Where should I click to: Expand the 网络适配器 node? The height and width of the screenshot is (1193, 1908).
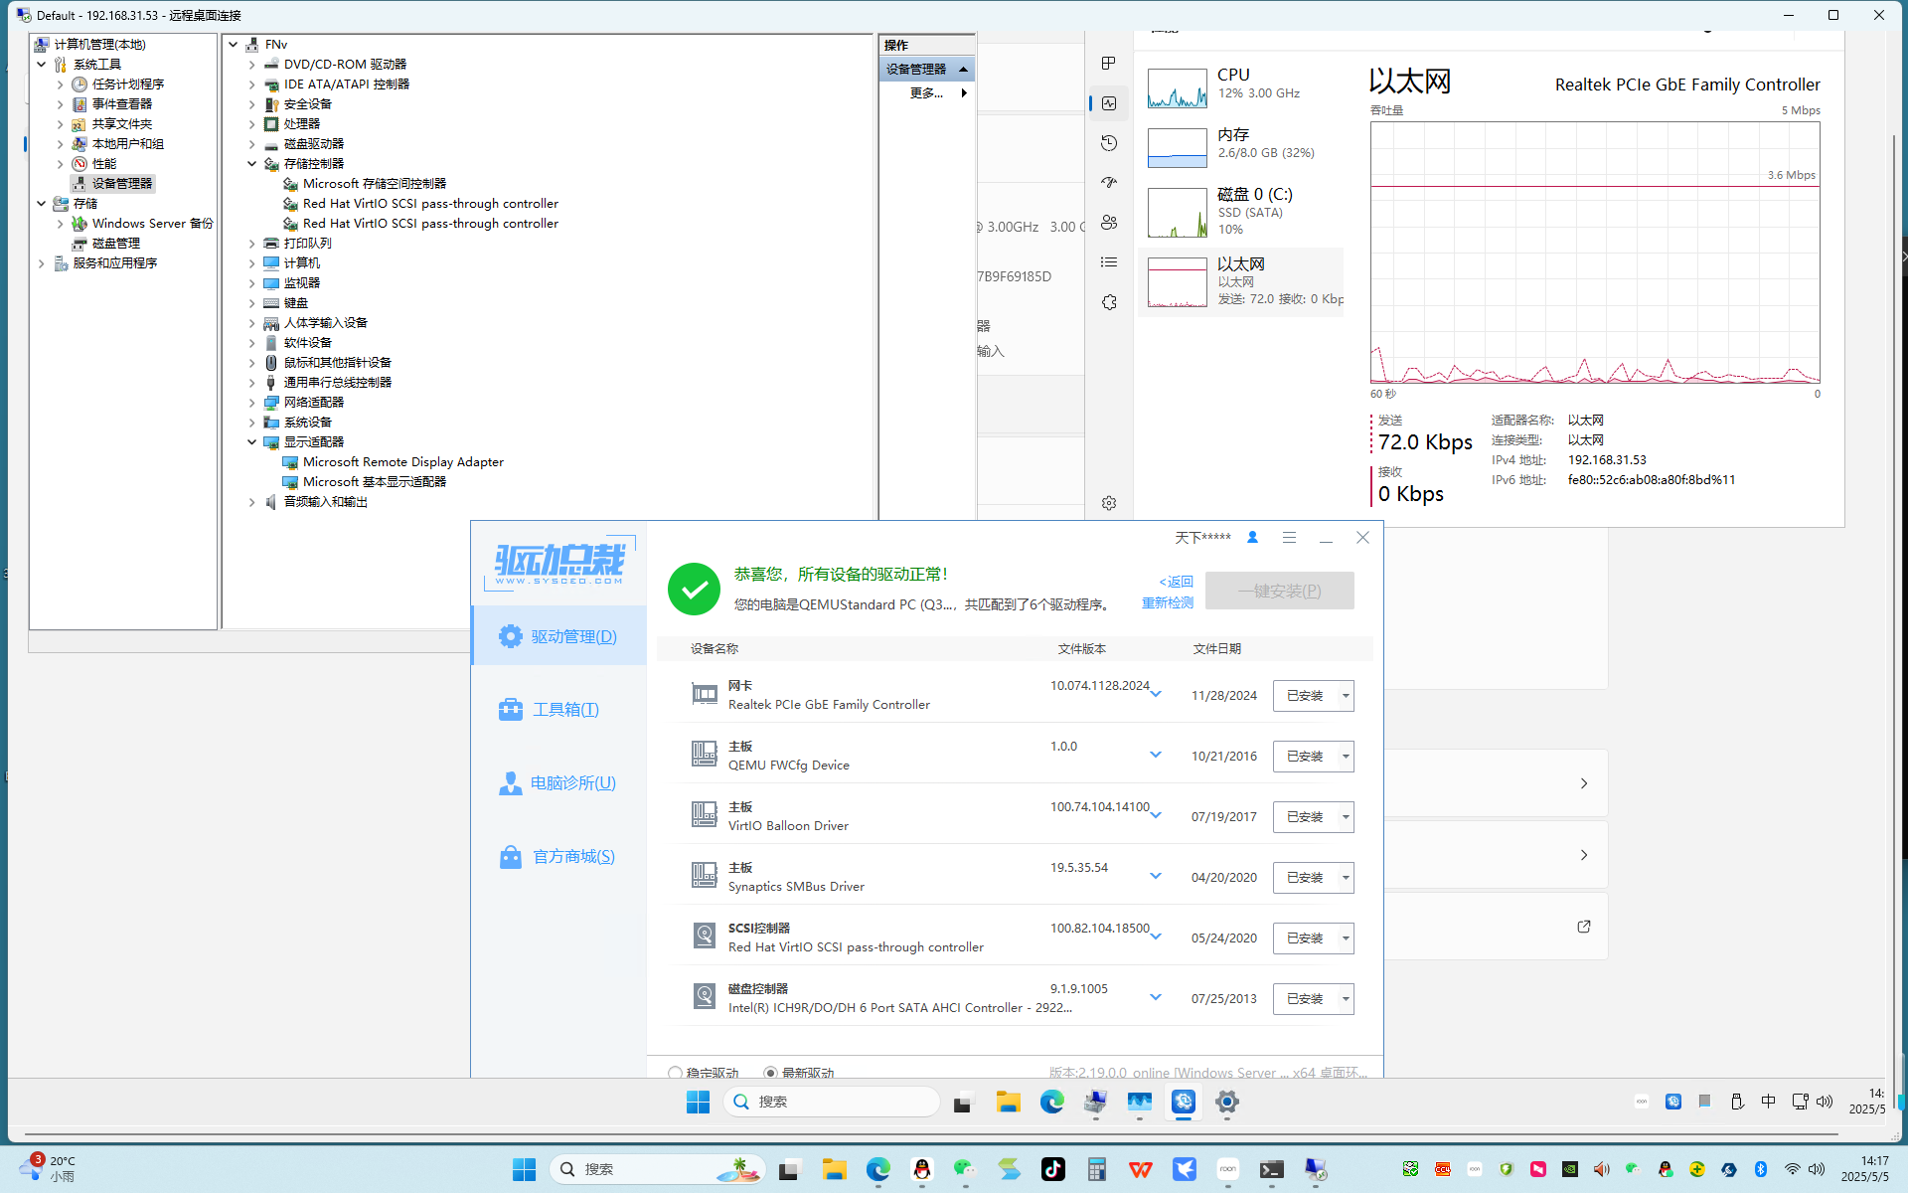click(x=252, y=402)
